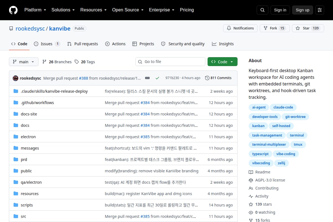
Task: Click the star icon beside 139 stars
Action: point(251,204)
